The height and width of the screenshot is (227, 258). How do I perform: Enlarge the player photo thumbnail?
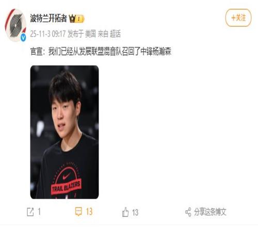64,132
